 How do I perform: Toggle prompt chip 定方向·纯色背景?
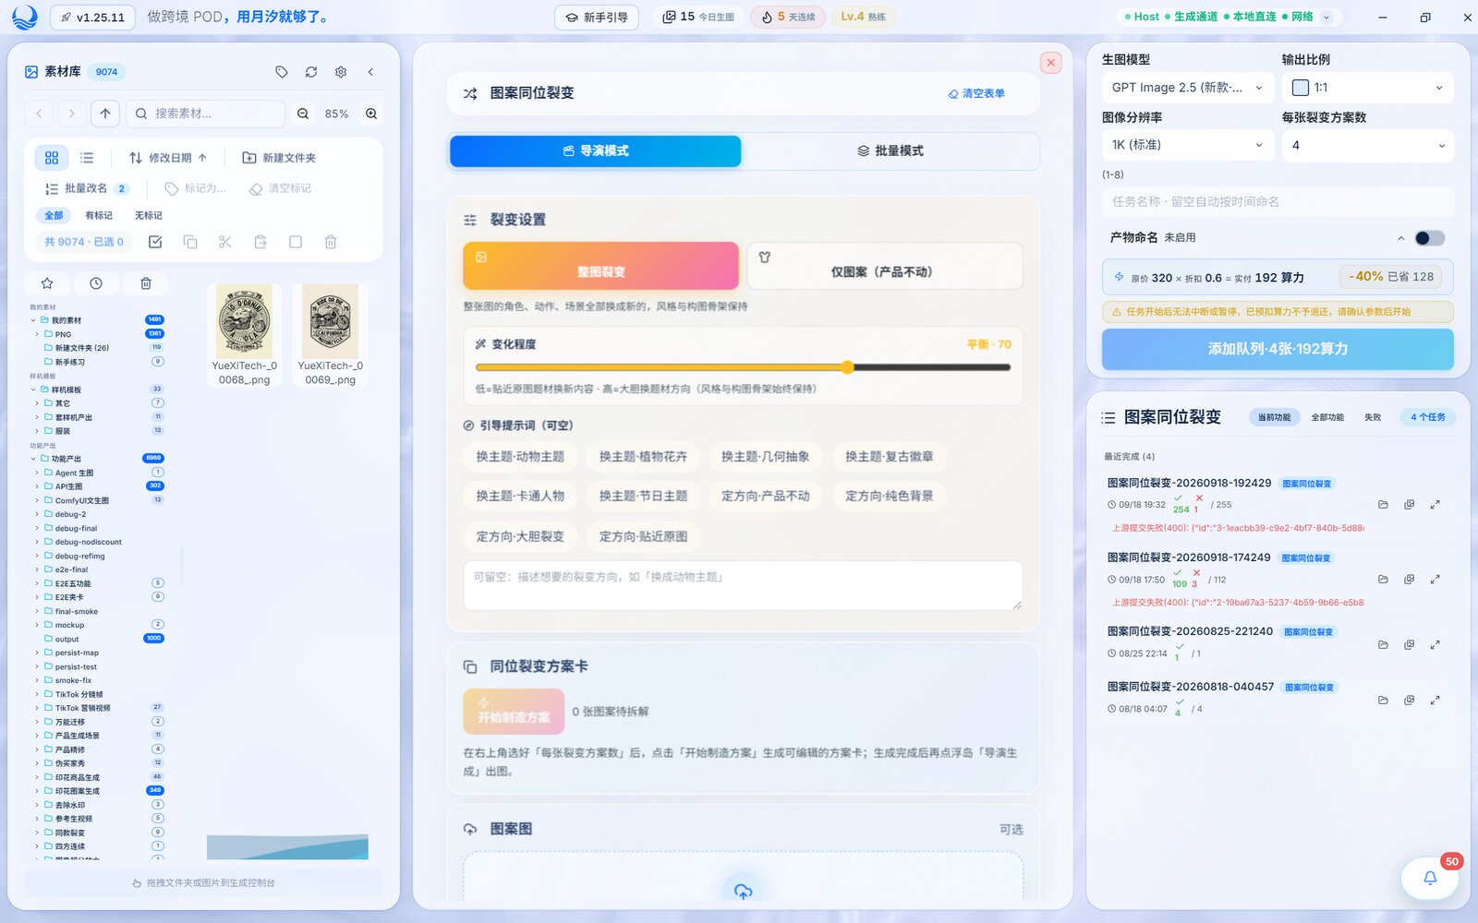point(889,497)
